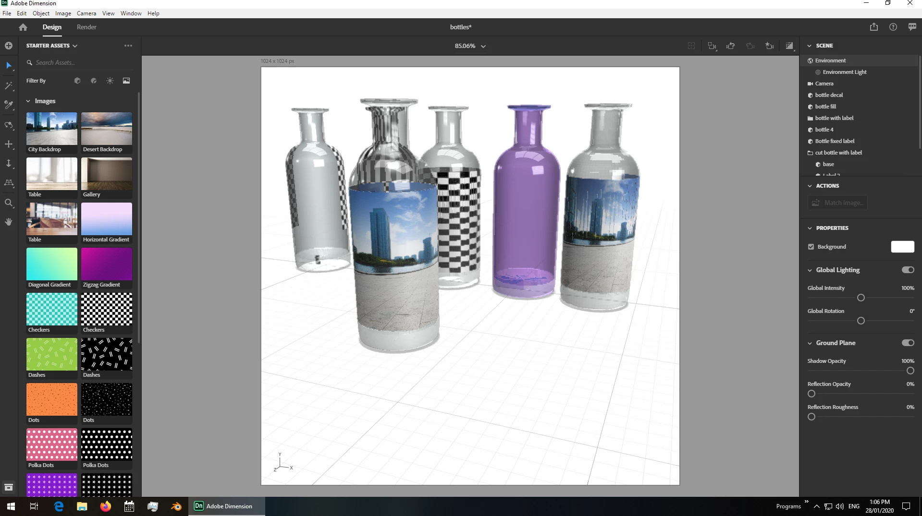Select the Zoom magnifier tool

click(x=9, y=203)
